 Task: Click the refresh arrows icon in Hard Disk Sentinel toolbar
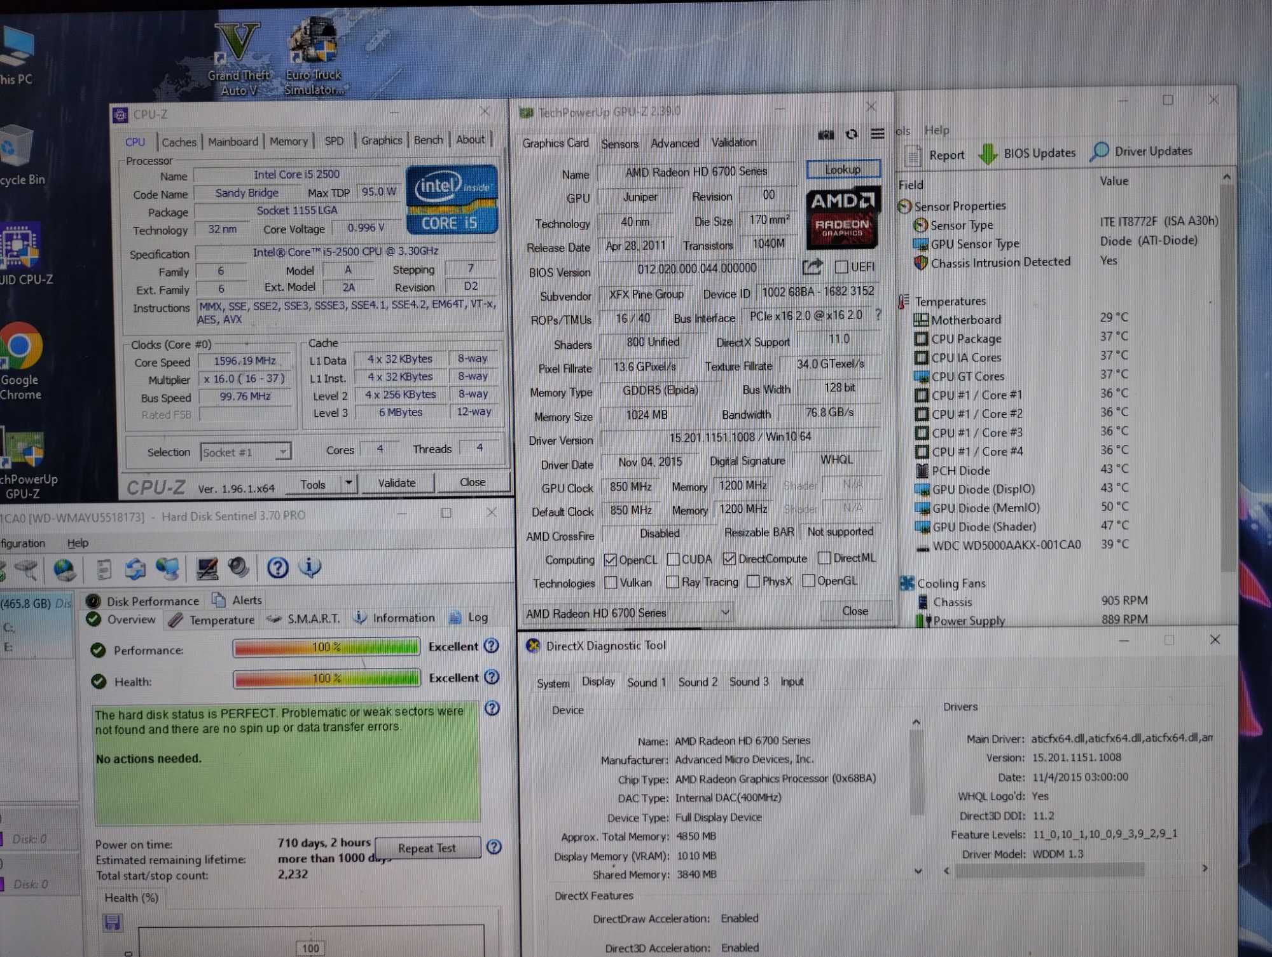[x=135, y=569]
